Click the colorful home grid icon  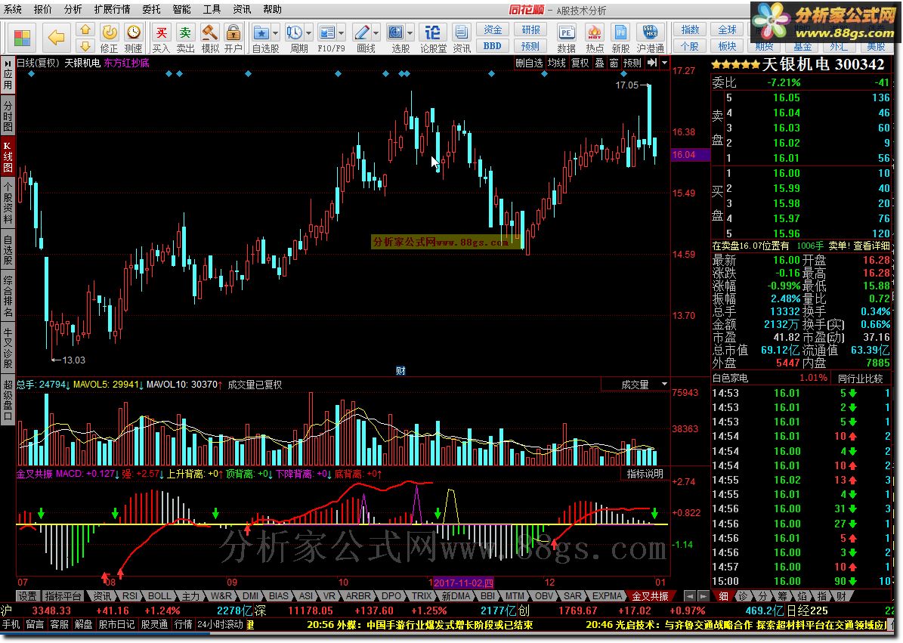[22, 38]
